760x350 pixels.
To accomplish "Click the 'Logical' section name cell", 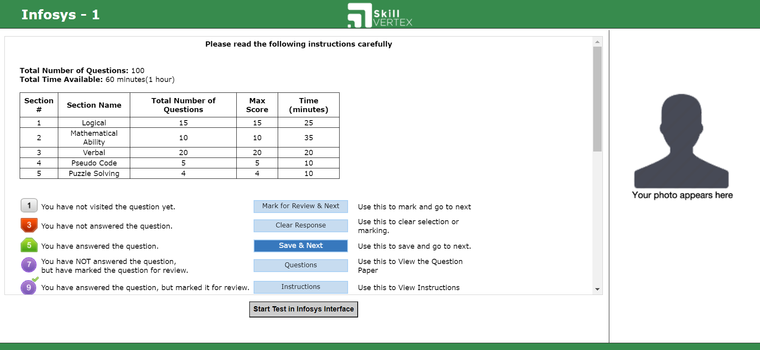I will (94, 123).
